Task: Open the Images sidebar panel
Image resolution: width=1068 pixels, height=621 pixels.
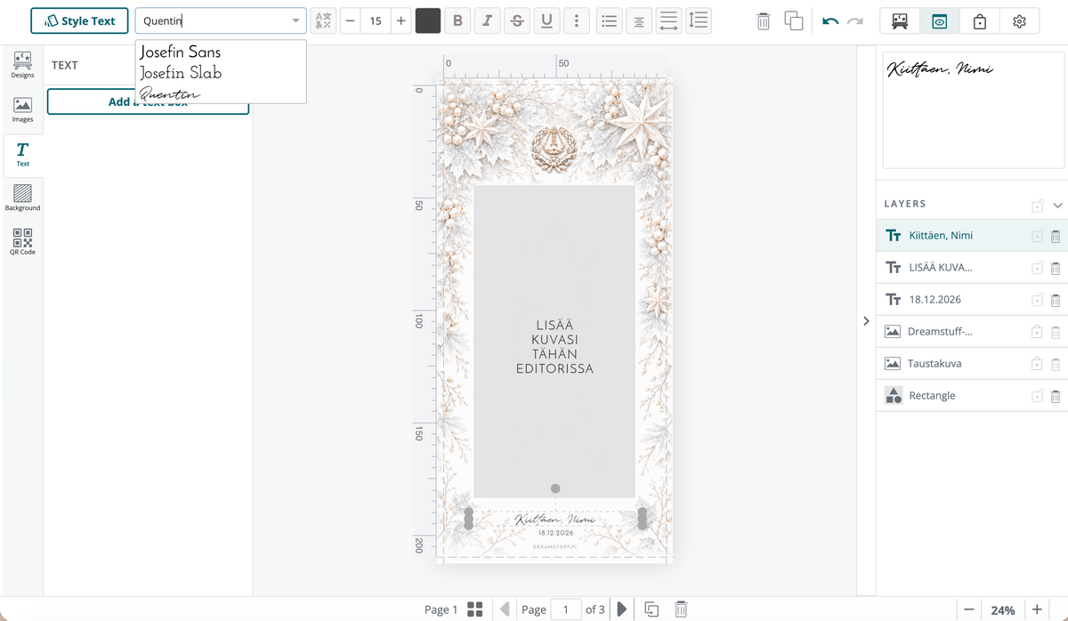Action: click(x=22, y=109)
